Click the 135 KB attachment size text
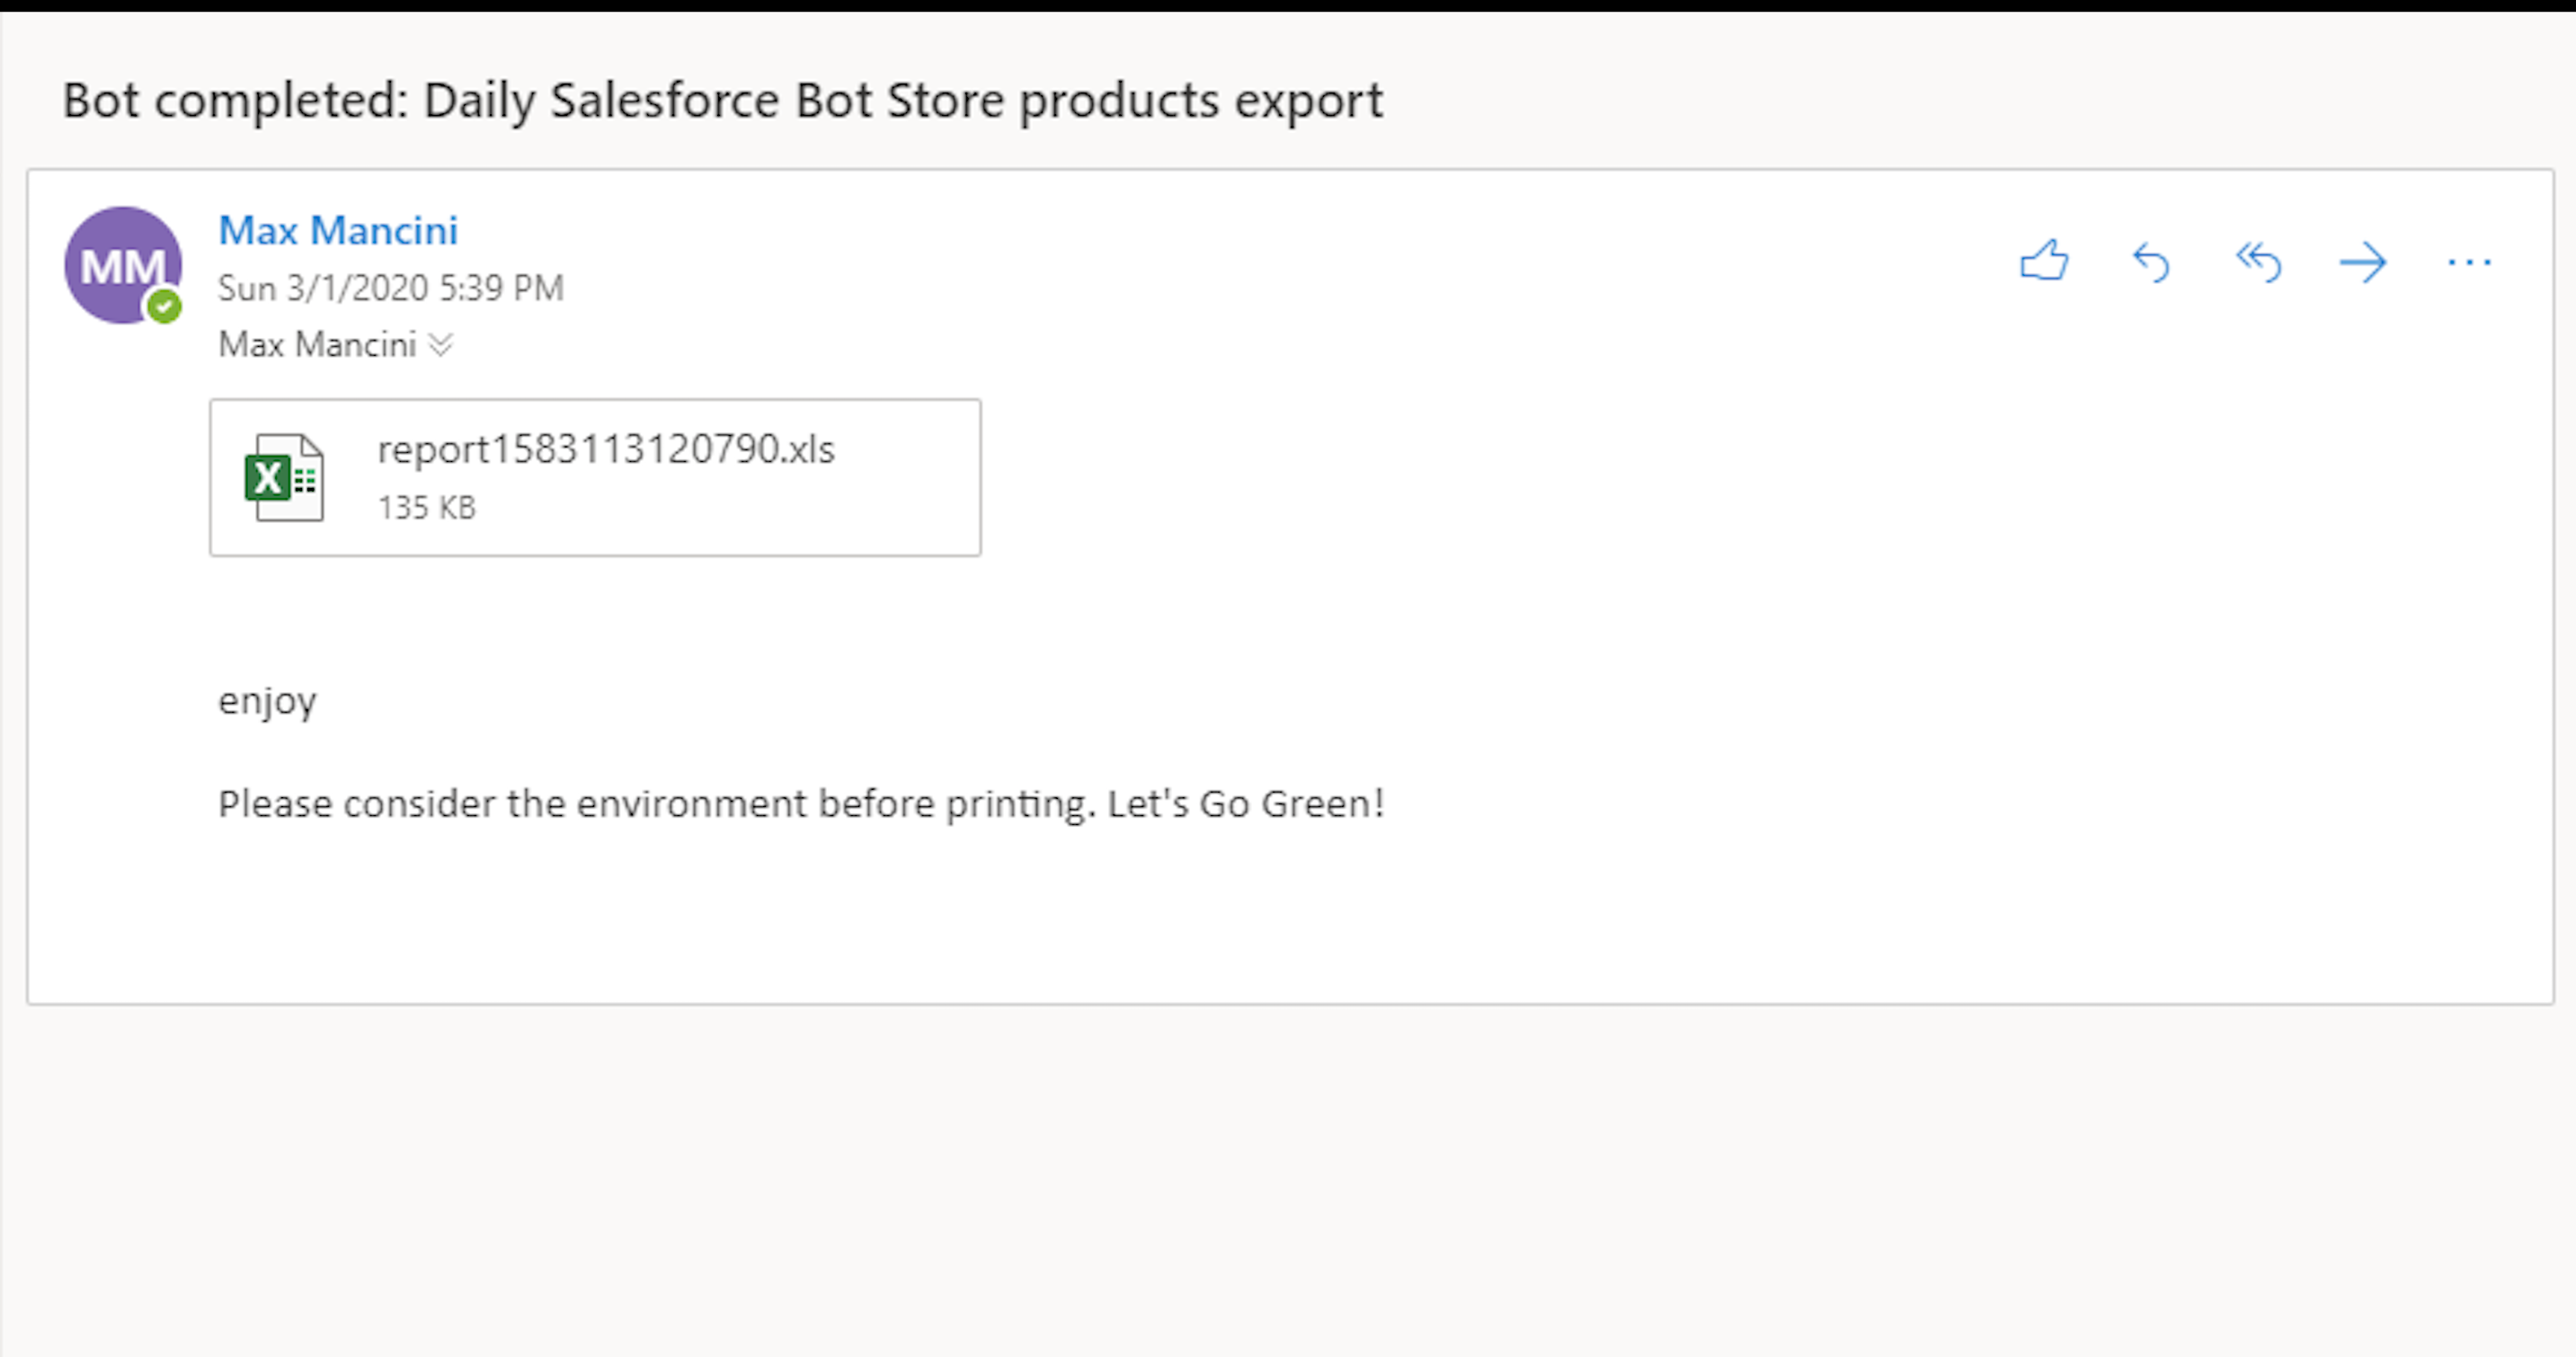The width and height of the screenshot is (2576, 1357). (x=426, y=508)
